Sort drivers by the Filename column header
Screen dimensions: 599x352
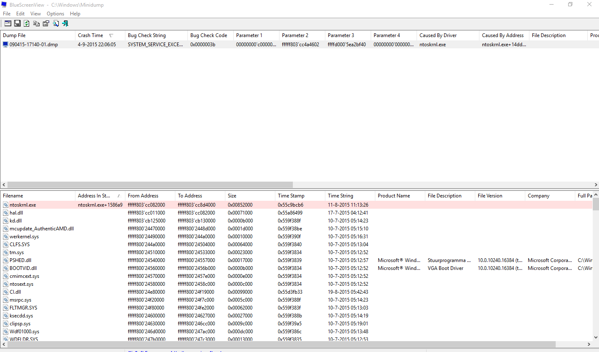click(37, 196)
